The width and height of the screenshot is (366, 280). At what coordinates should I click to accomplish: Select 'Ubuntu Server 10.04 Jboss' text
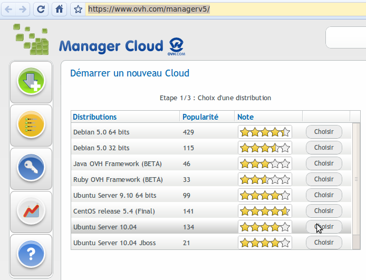pos(114,243)
